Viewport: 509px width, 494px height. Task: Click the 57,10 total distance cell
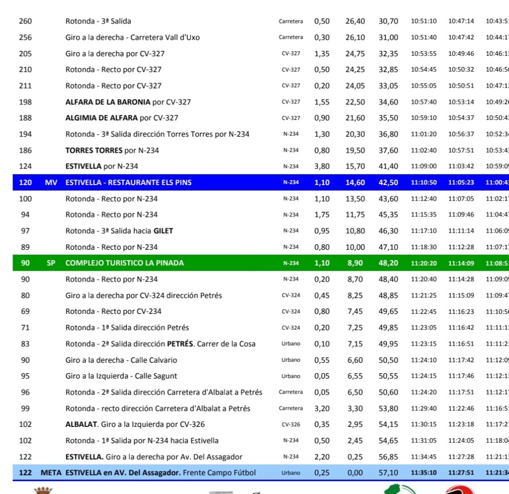tap(388, 473)
